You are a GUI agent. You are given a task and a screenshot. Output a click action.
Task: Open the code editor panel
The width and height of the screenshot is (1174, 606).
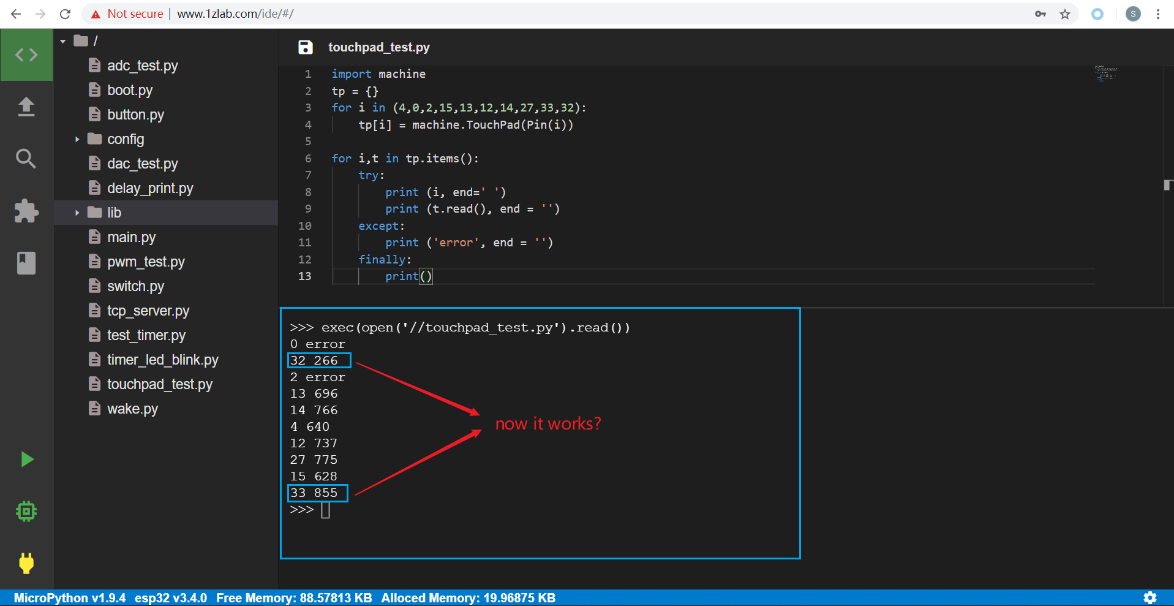26,54
